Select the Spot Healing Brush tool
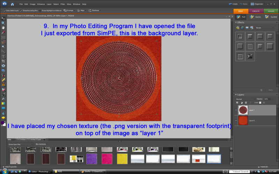 click(x=3, y=80)
